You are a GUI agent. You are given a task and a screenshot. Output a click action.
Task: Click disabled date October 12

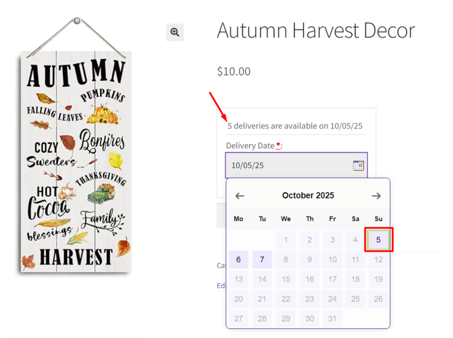(x=378, y=259)
